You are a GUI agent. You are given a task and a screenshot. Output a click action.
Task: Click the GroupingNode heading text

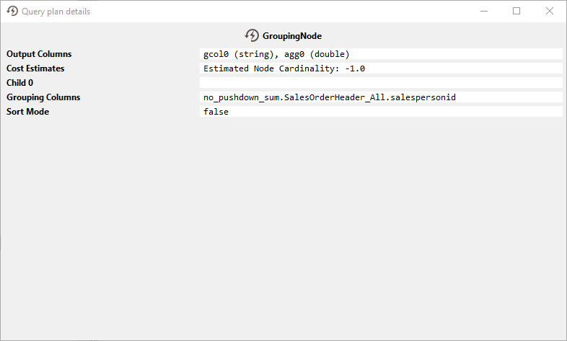(292, 36)
